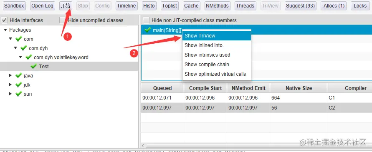The width and height of the screenshot is (372, 152).
Task: Collapse the Packages root node
Action: (x=5, y=30)
